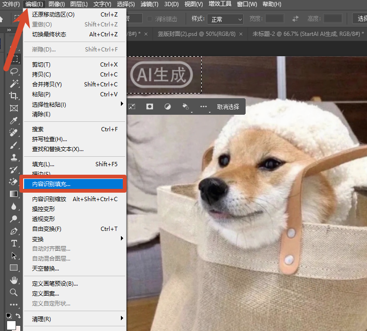Switch to the 竖版封面(2).psd tab
The width and height of the screenshot is (367, 331).
pyautogui.click(x=196, y=34)
